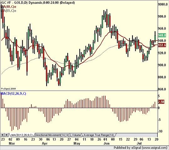
Task: Click the 880.0 price axis label
Action: coord(162,77)
